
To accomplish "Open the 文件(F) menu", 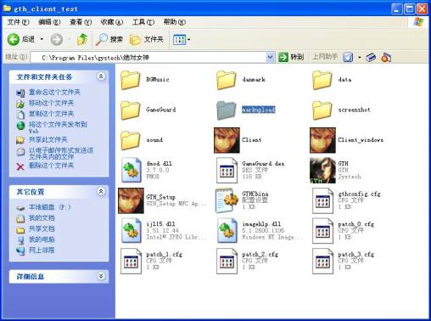I will click(18, 22).
